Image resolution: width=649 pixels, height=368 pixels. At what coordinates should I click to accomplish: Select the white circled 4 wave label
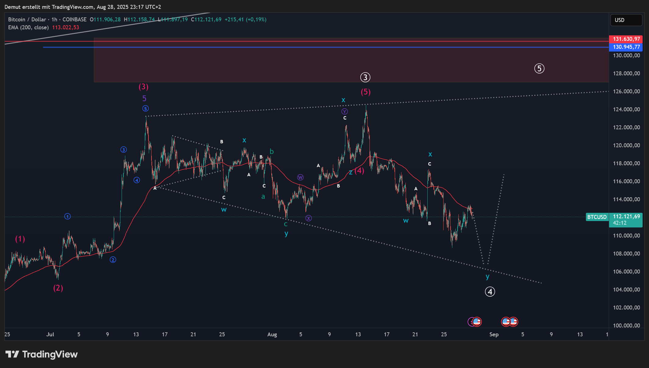pos(490,292)
